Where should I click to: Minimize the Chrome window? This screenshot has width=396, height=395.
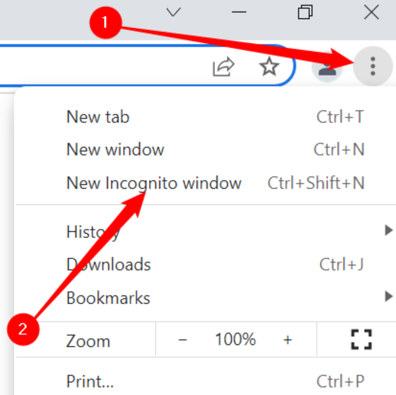tap(241, 12)
